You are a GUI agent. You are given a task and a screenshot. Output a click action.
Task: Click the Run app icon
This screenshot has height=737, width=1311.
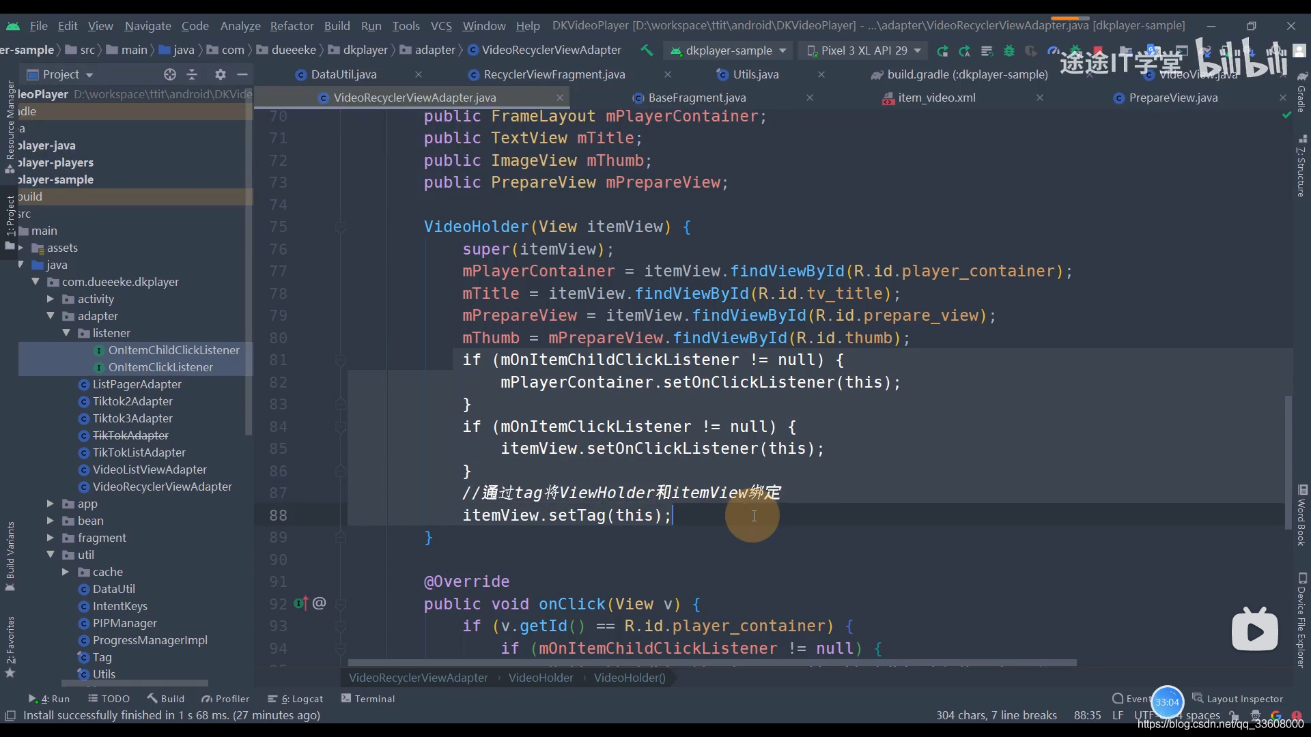click(942, 50)
